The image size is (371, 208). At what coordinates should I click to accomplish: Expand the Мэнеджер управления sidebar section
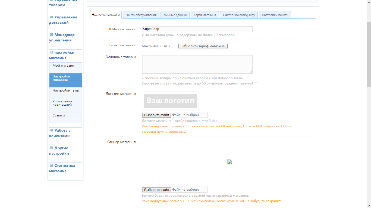(x=51, y=35)
